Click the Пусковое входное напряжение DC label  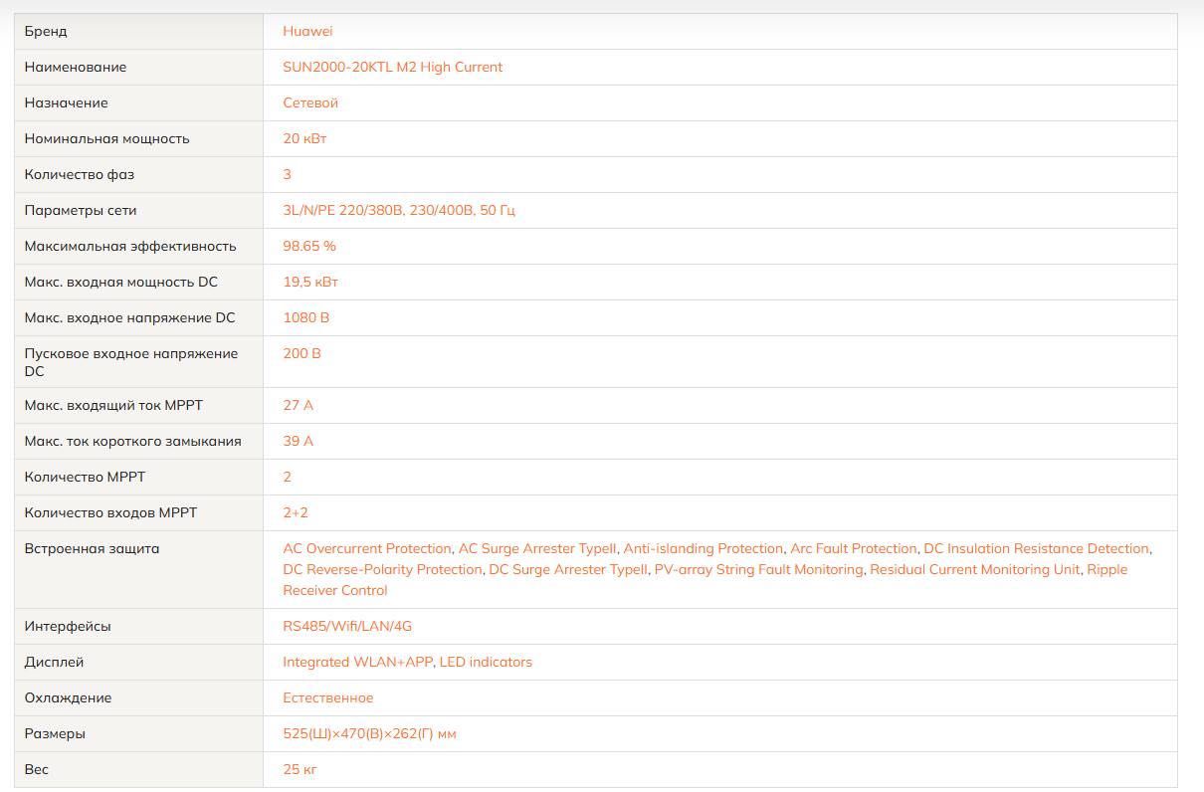click(x=131, y=362)
